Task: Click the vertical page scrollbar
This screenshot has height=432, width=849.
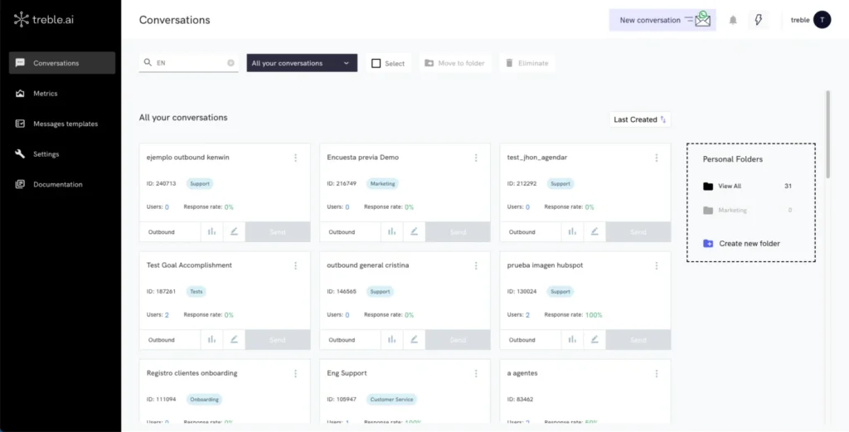Action: point(827,133)
